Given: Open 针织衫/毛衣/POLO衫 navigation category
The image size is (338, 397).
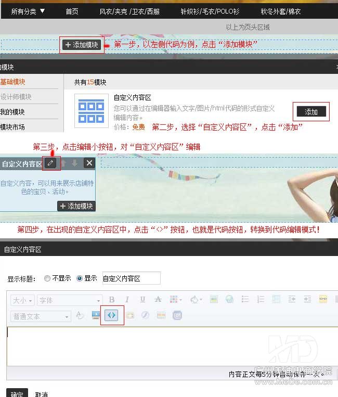Looking at the screenshot, I should click(210, 11).
